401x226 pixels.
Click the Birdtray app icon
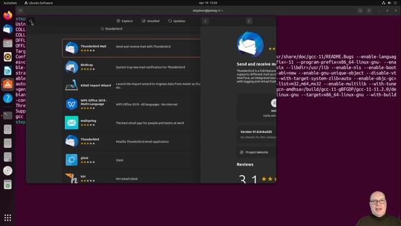[71, 67]
